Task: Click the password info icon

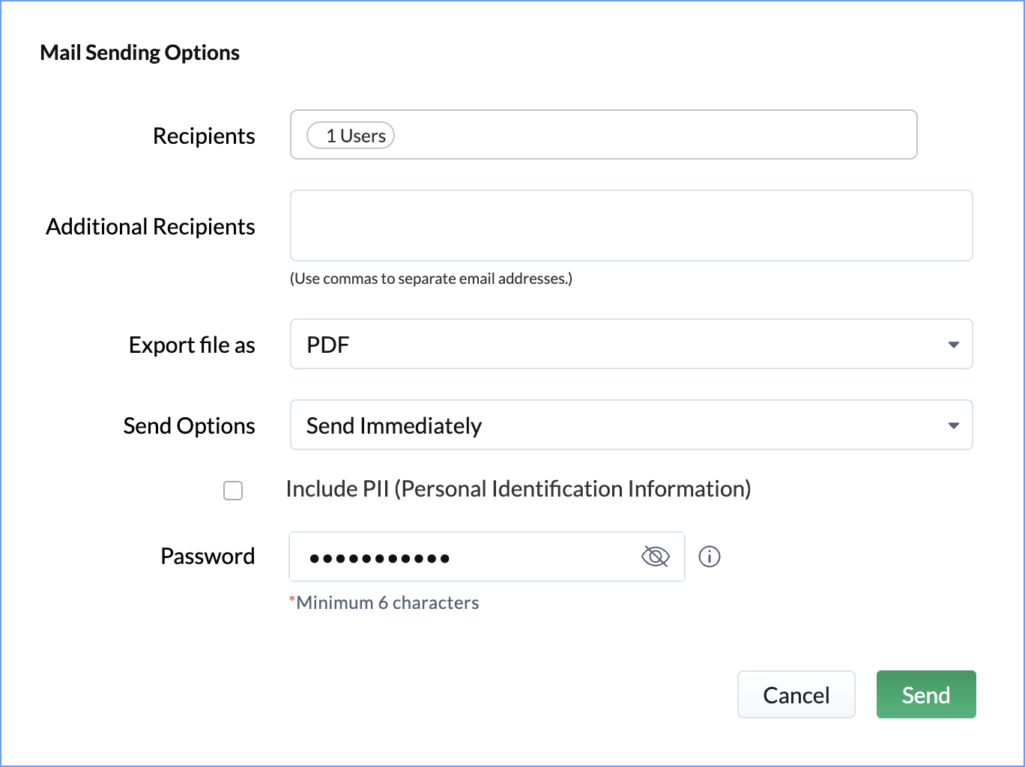Action: click(709, 557)
